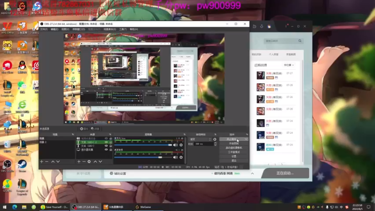Open the OBS Studio desktop shortcut
Image resolution: width=375 pixels, height=211 pixels.
click(x=7, y=166)
